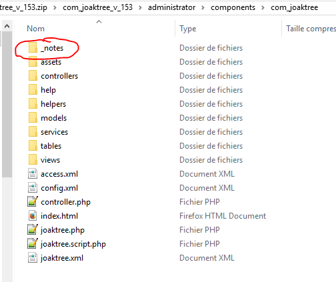Select the controller.php file icon
This screenshot has height=282, width=336.
click(x=33, y=202)
